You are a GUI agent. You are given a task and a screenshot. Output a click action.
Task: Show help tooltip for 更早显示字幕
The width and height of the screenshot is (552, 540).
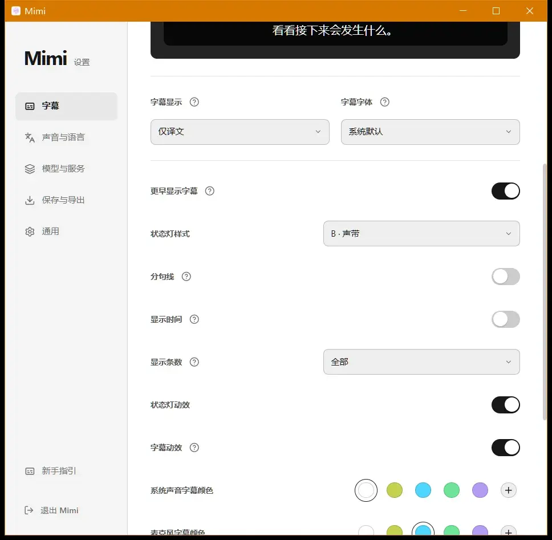pyautogui.click(x=210, y=191)
